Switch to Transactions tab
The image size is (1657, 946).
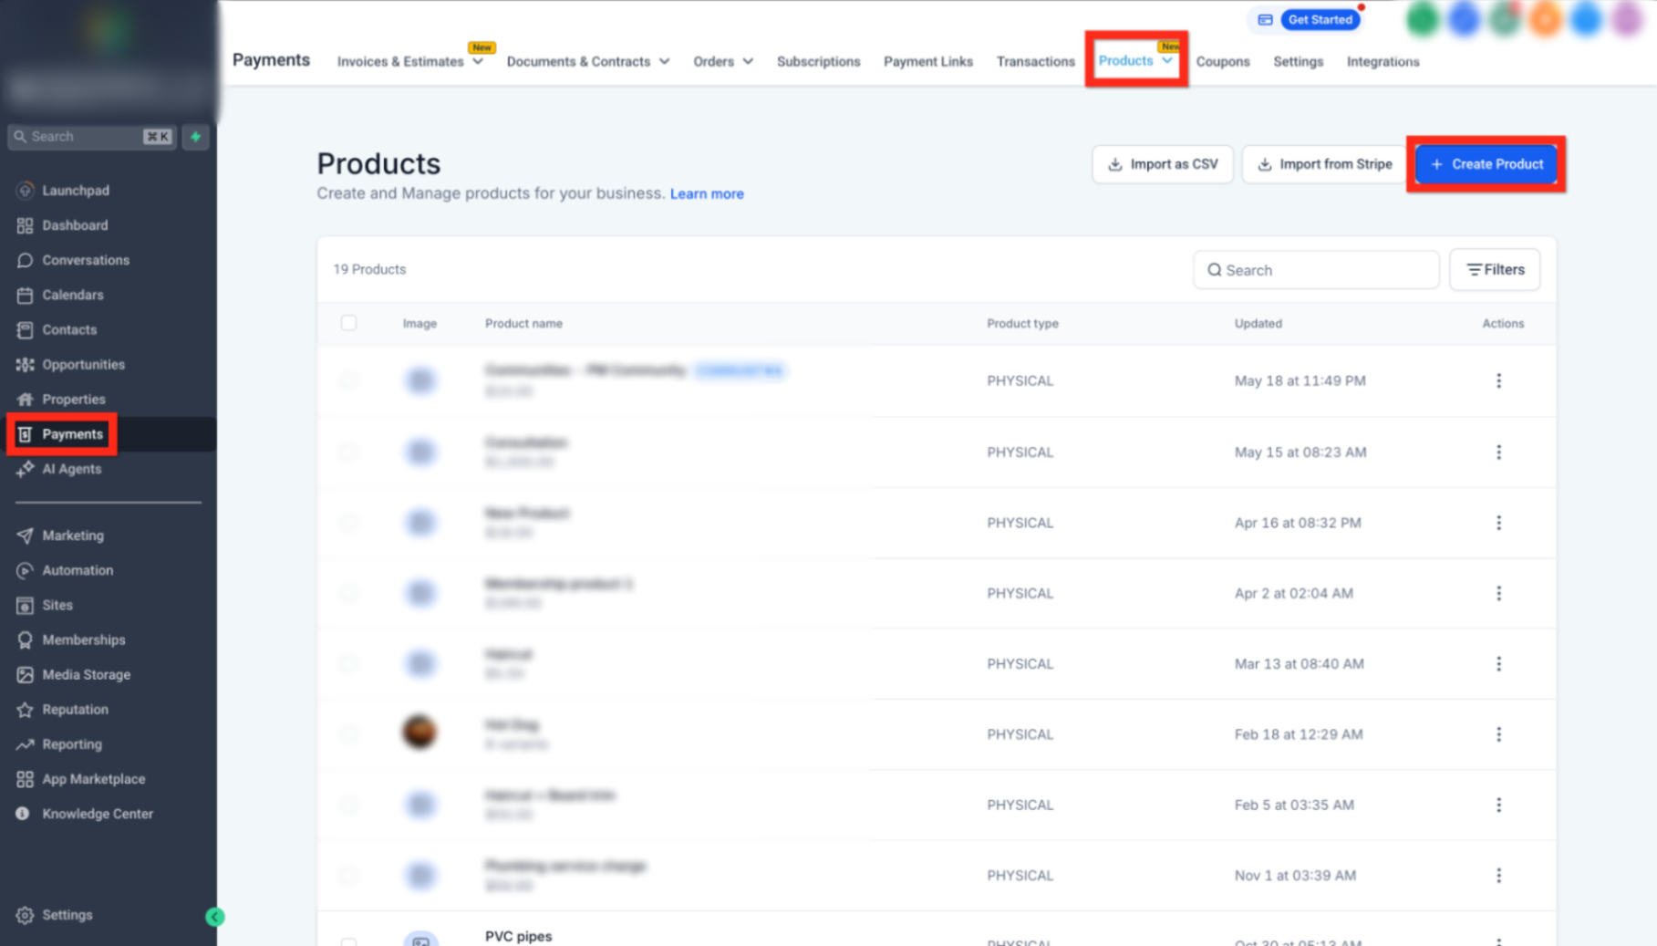(x=1035, y=61)
